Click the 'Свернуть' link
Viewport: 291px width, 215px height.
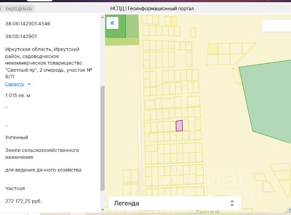pos(15,84)
